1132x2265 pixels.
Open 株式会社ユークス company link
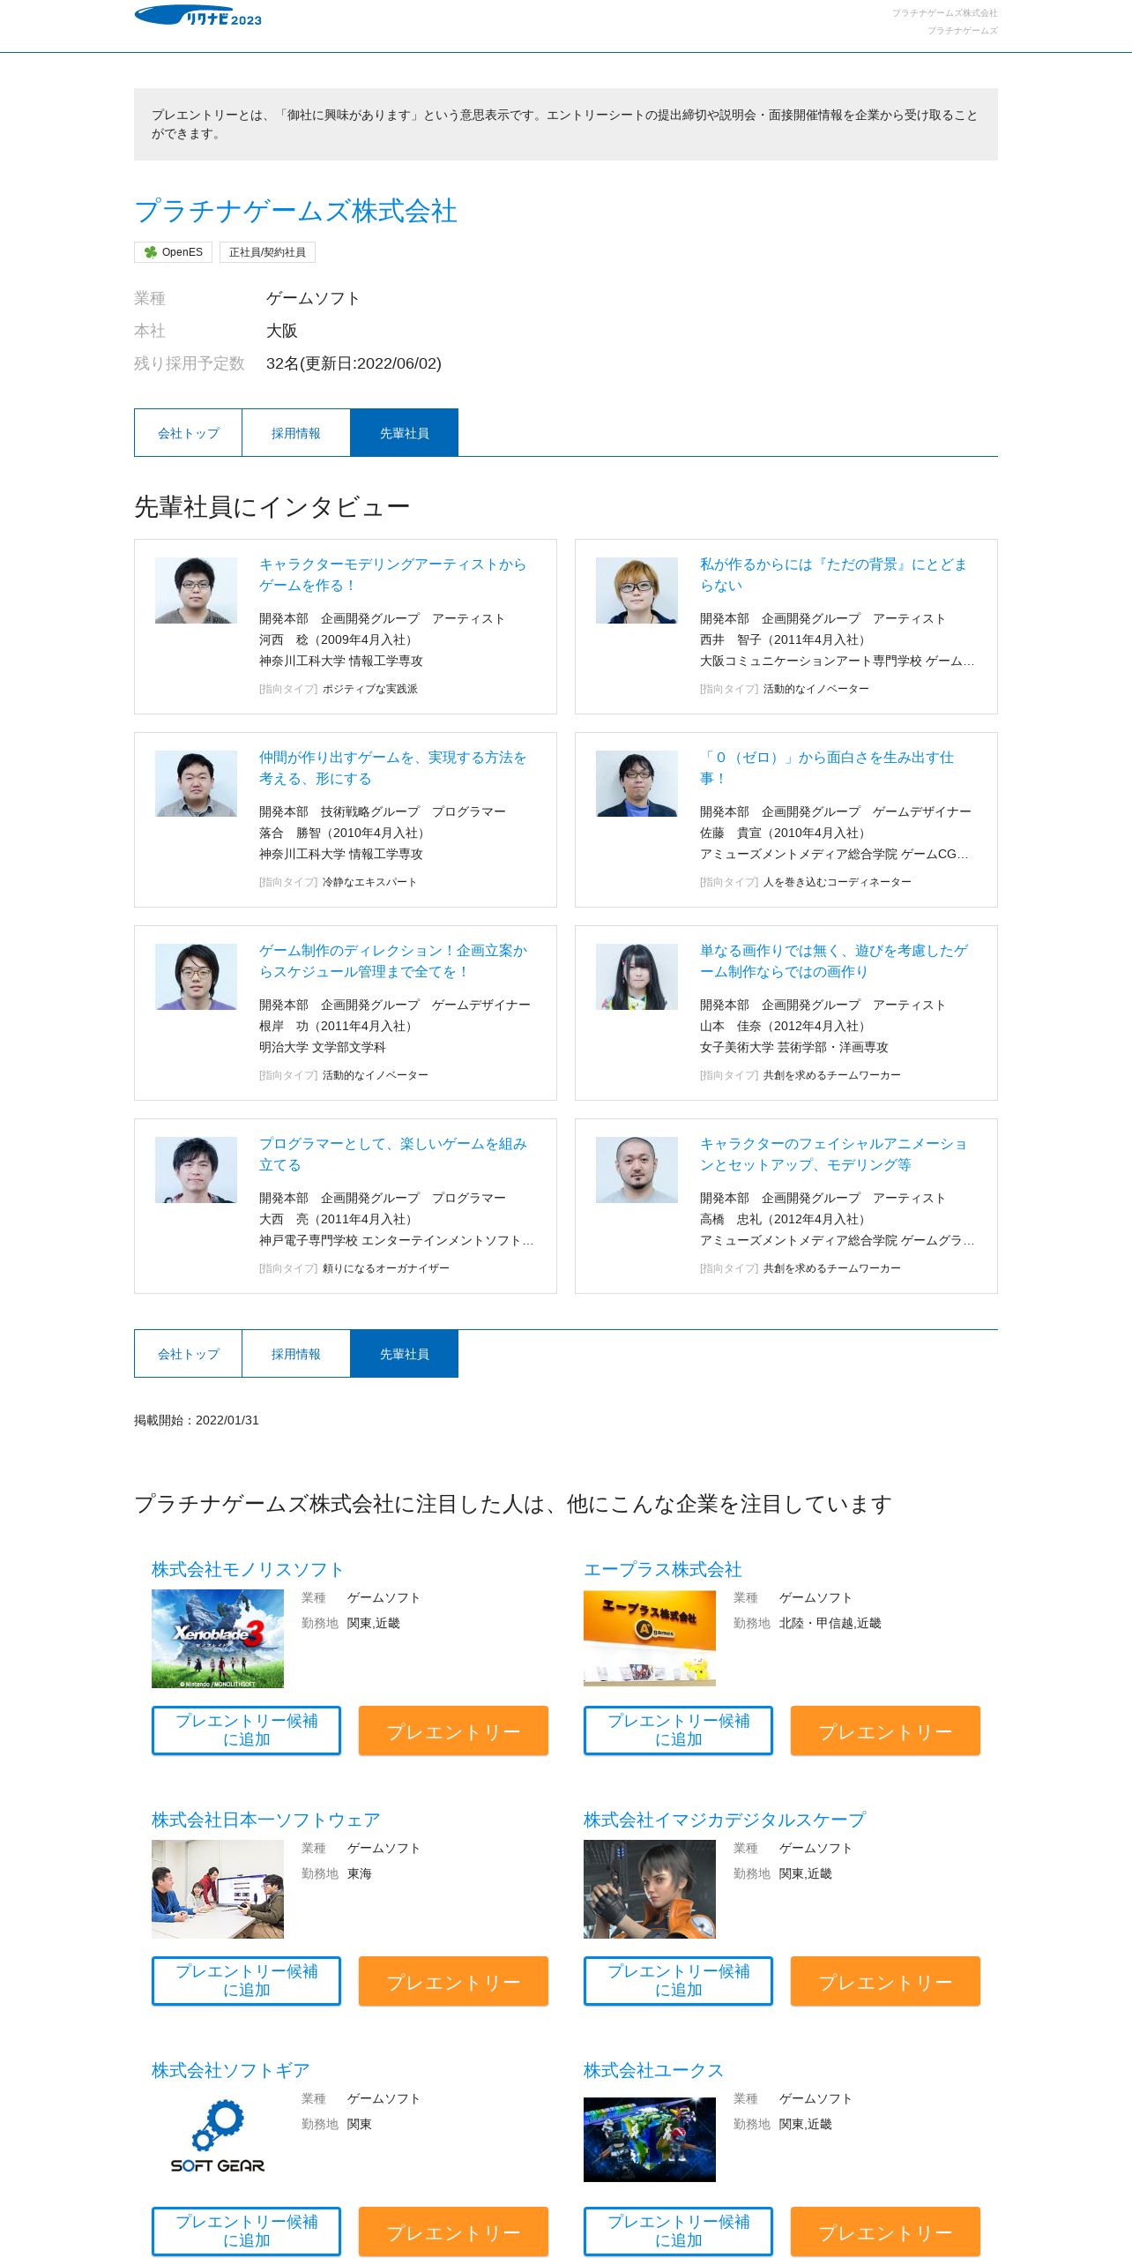coord(653,2071)
